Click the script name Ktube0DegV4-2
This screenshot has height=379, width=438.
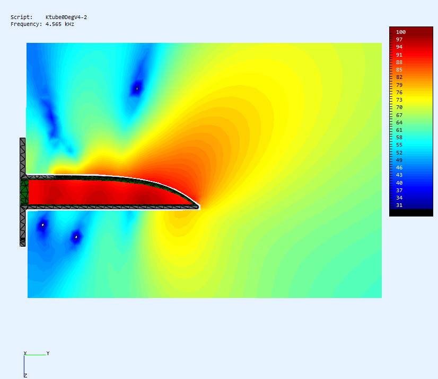tap(66, 17)
